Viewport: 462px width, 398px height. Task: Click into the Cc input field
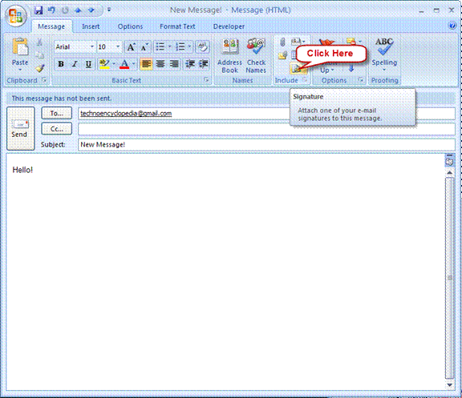(266, 129)
